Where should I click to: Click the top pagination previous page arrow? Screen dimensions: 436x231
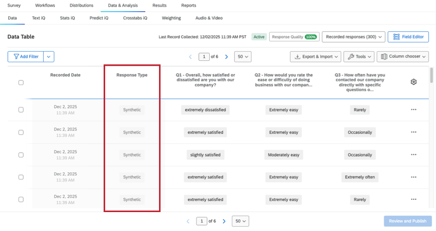point(190,57)
